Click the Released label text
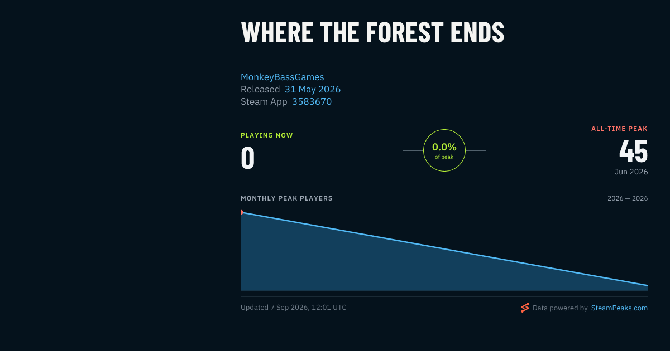Screen dimensions: 670x351 point(260,89)
